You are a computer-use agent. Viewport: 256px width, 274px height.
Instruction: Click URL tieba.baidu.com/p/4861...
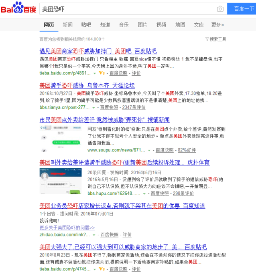coord(65,73)
